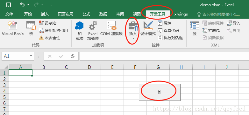
Task: Select column A header
Action: [x=20, y=67]
